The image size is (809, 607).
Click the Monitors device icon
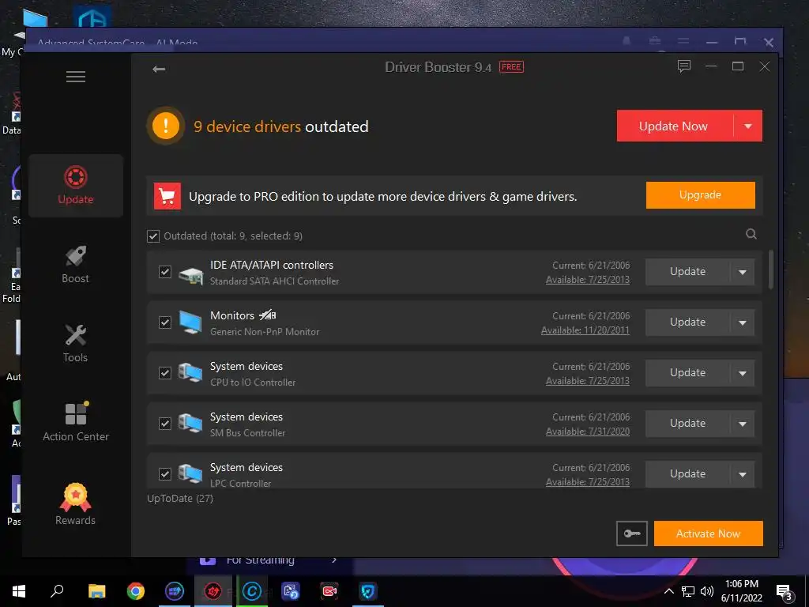click(x=190, y=322)
